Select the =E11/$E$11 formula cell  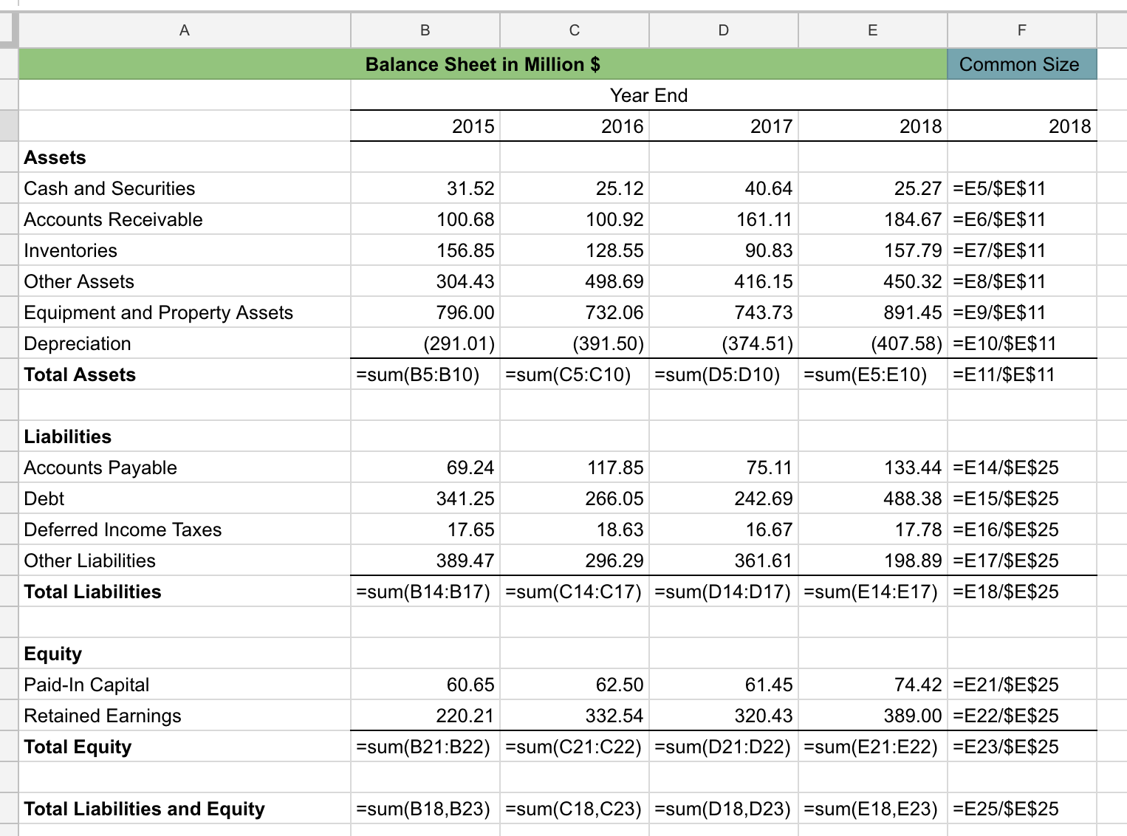[1022, 374]
